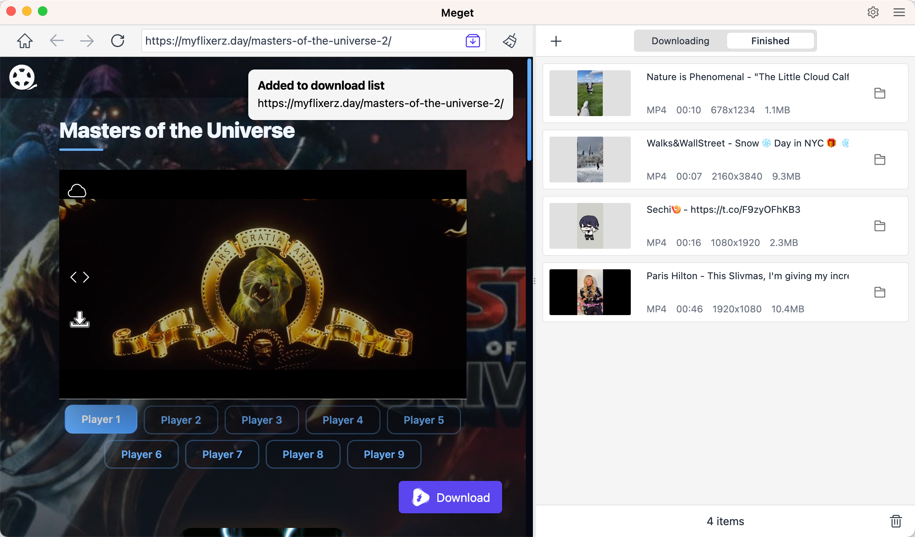The height and width of the screenshot is (537, 915).
Task: Click the Nature is Phenomenal thumbnail
Action: (590, 93)
